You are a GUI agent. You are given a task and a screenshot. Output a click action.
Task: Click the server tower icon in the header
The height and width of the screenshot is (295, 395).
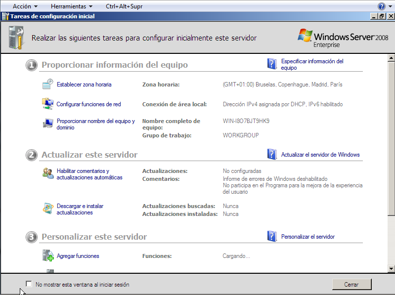click(x=17, y=38)
